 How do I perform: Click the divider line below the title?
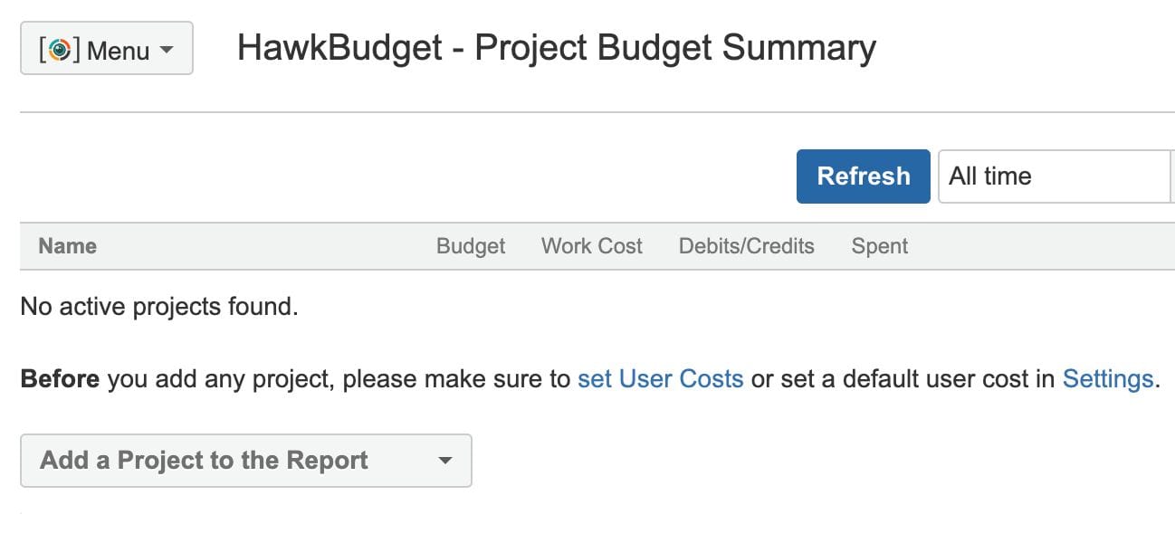[x=597, y=112]
